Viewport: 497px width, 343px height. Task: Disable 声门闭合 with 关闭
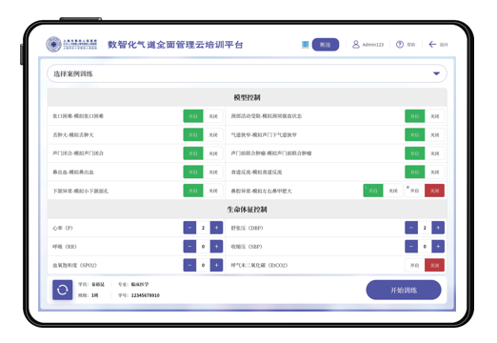coord(213,153)
